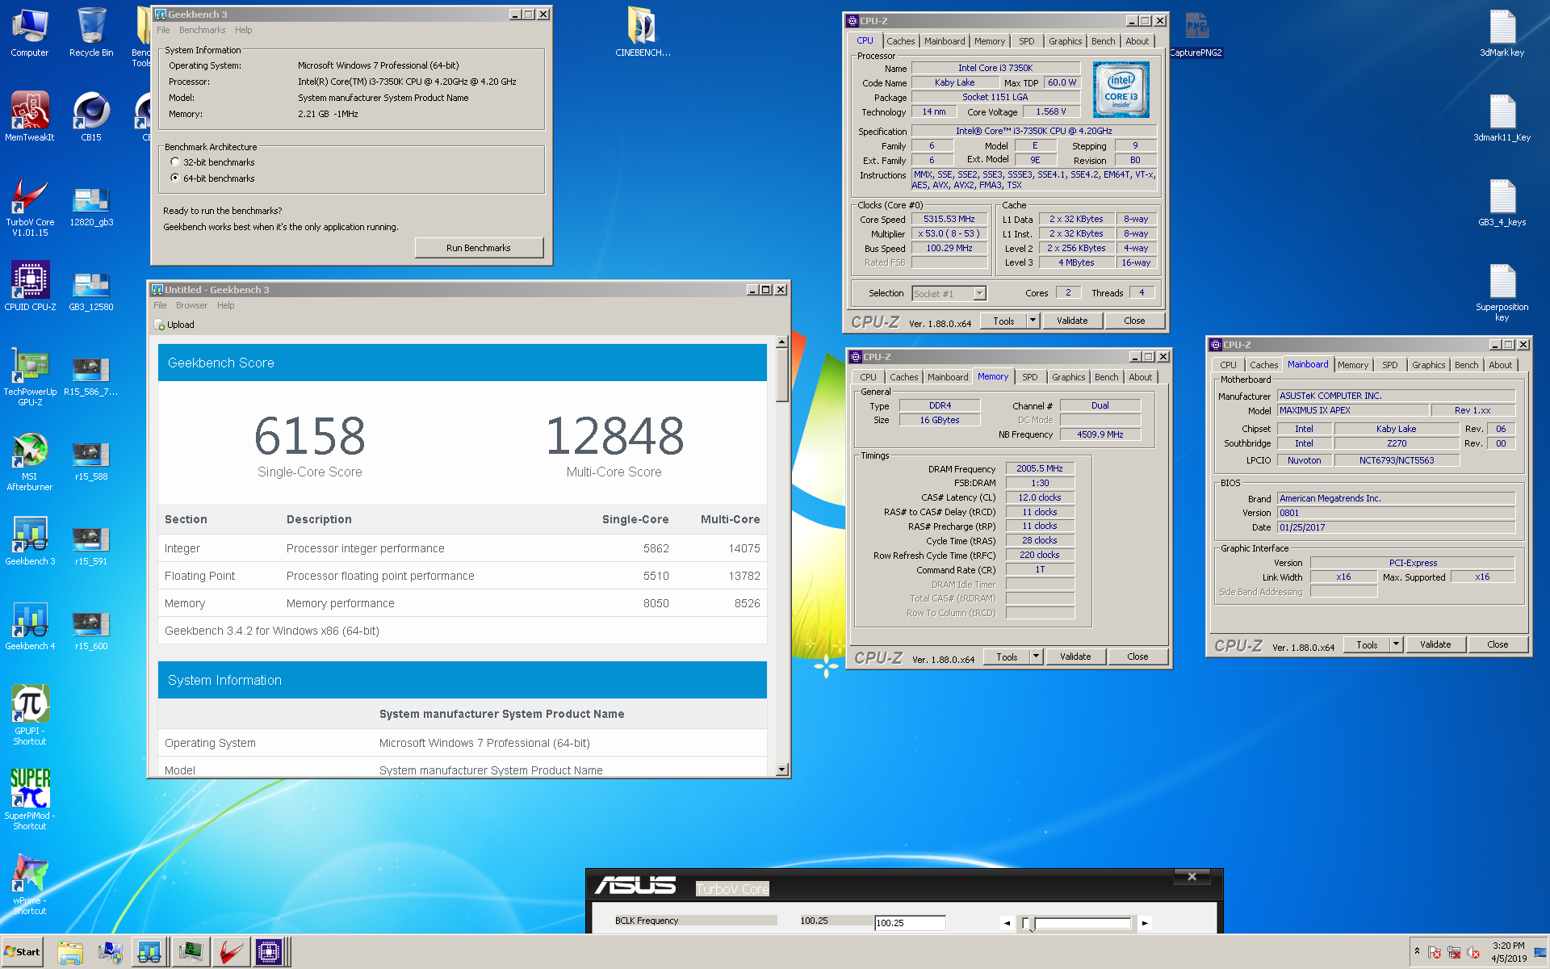Close the TurboV Core panel

[x=1192, y=876]
